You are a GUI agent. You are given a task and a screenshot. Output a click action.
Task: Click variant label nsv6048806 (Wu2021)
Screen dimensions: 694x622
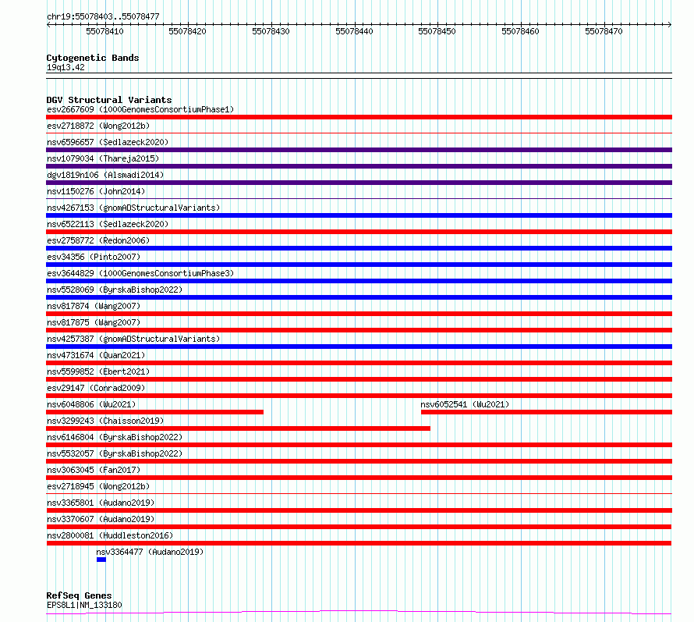coord(91,404)
